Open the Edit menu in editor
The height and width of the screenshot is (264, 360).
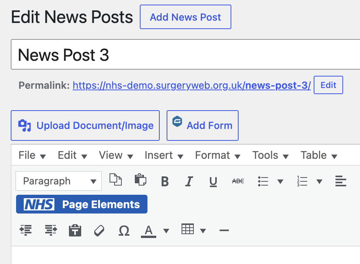72,155
